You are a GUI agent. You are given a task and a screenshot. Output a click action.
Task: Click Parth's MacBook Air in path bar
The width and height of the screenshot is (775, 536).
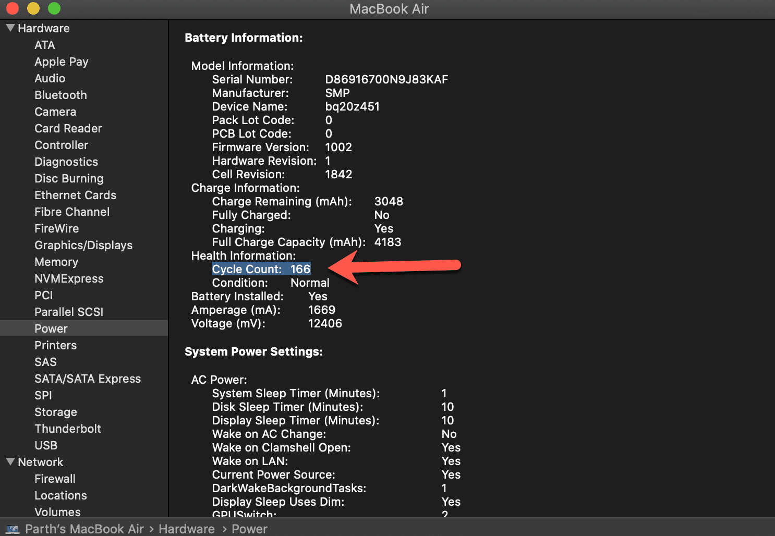[84, 529]
